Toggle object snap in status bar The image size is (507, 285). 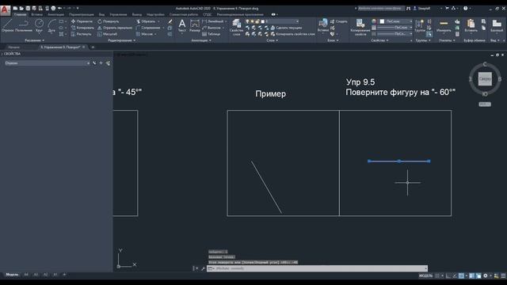point(461,275)
